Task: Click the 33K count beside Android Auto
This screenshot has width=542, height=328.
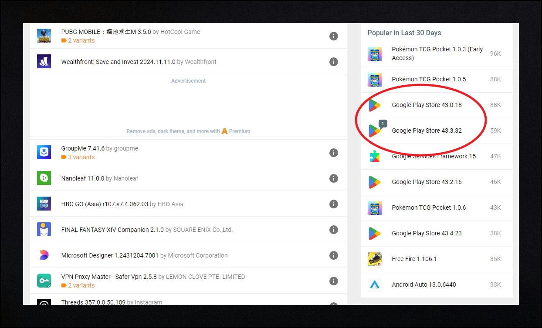Action: pos(495,284)
